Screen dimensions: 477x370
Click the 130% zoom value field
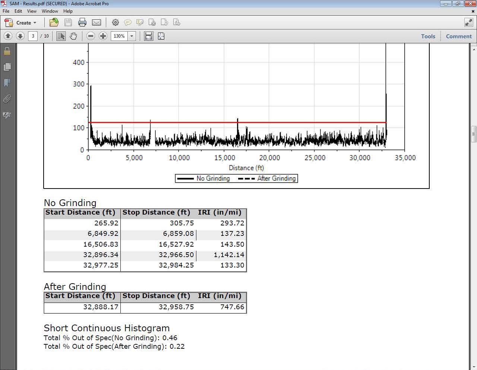coord(119,36)
